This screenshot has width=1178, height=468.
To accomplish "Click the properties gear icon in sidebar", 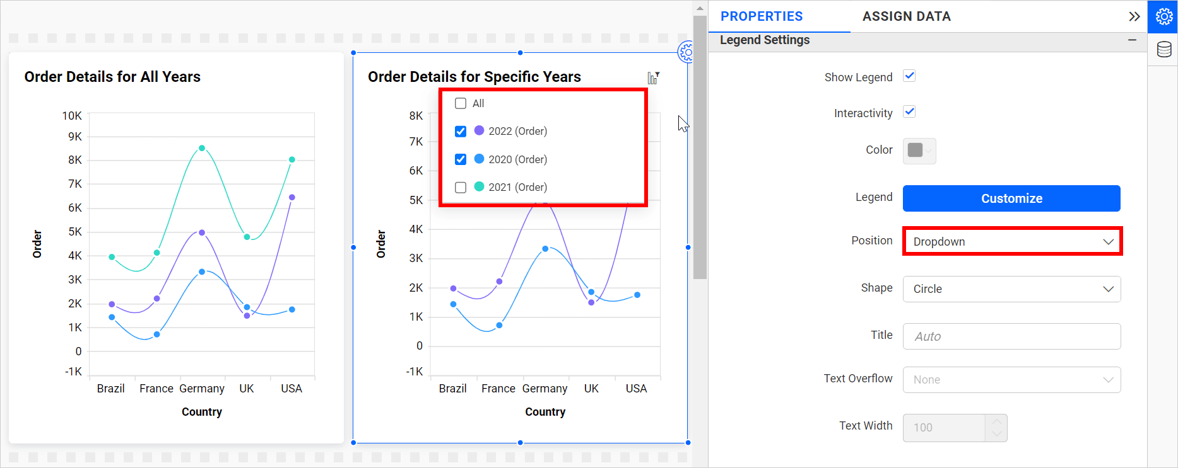I will pos(1163,16).
